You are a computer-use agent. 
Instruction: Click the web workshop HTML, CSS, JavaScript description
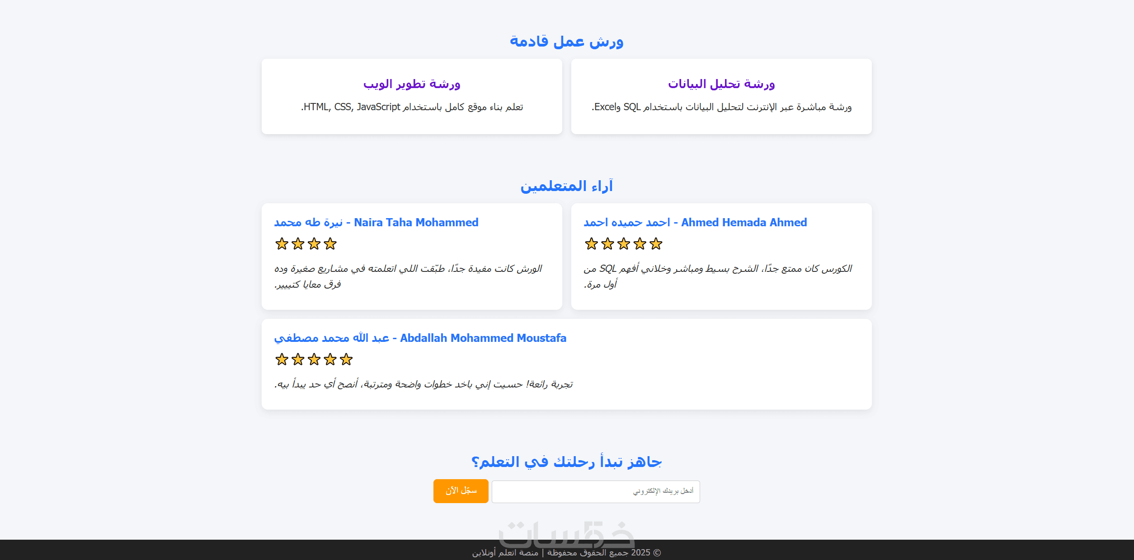point(412,107)
